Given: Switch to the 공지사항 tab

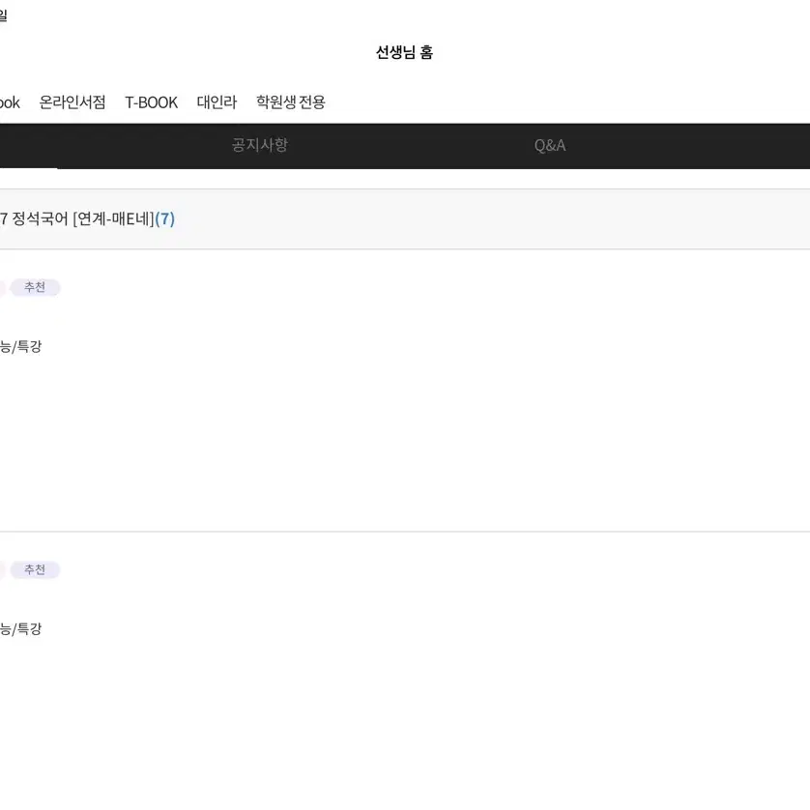Looking at the screenshot, I should tap(260, 145).
